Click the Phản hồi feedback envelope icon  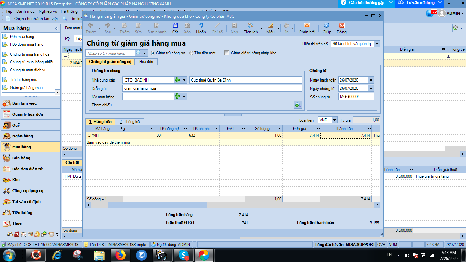[307, 26]
